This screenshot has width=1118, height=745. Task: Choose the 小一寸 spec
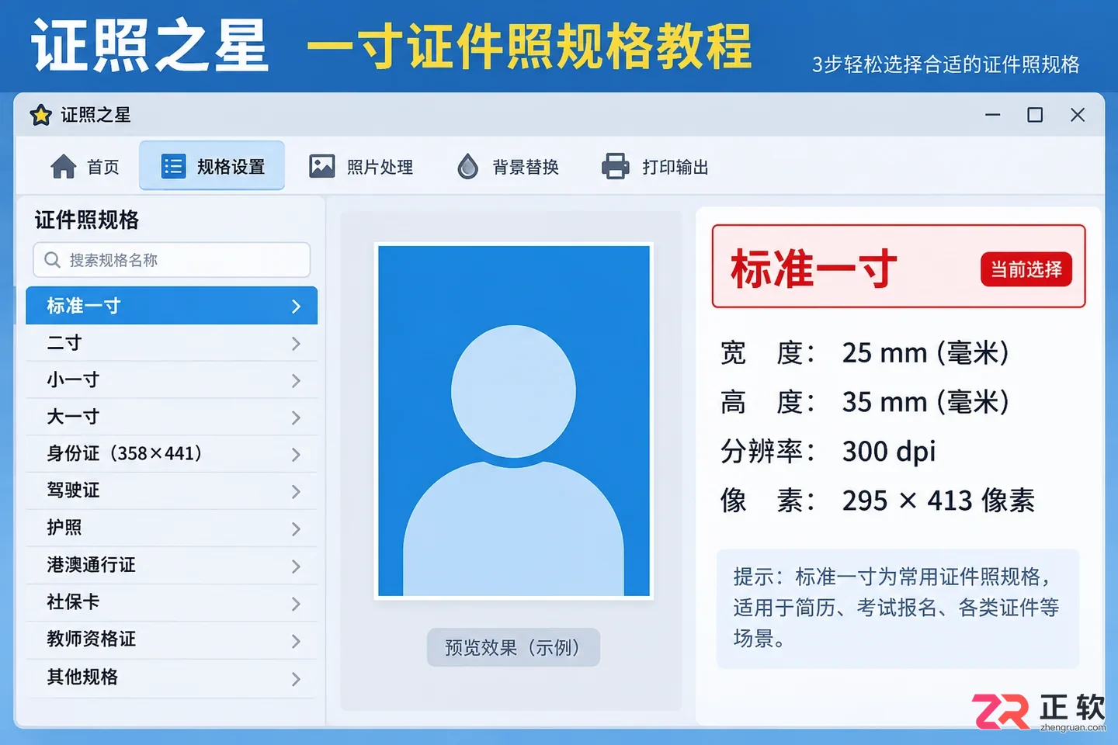point(172,380)
